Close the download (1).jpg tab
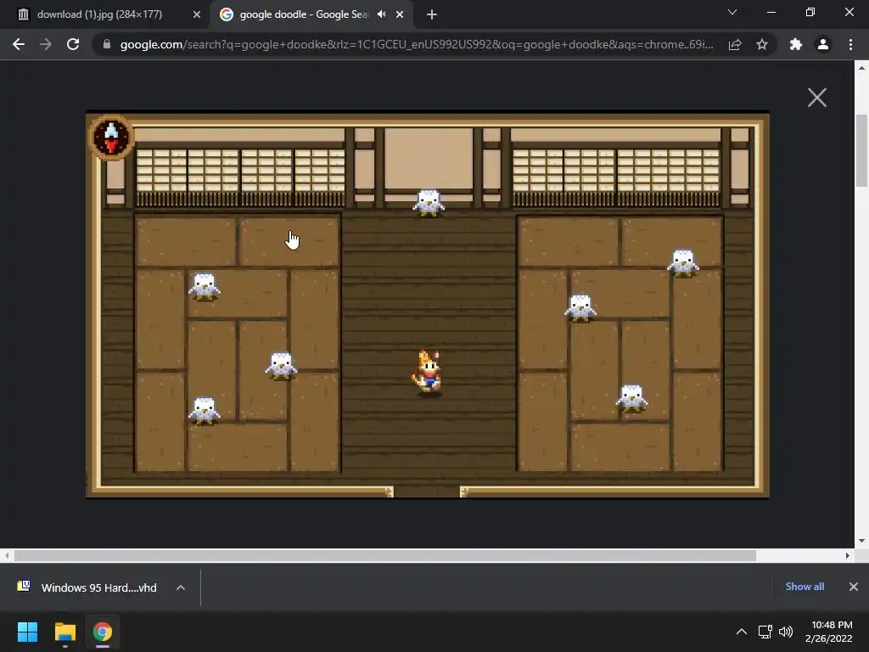Image resolution: width=869 pixels, height=652 pixels. 196,14
